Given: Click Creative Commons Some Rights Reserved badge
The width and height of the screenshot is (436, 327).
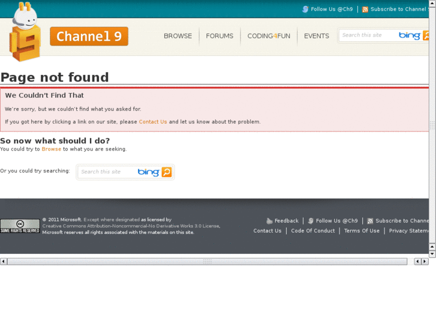Looking at the screenshot, I should pos(20,226).
